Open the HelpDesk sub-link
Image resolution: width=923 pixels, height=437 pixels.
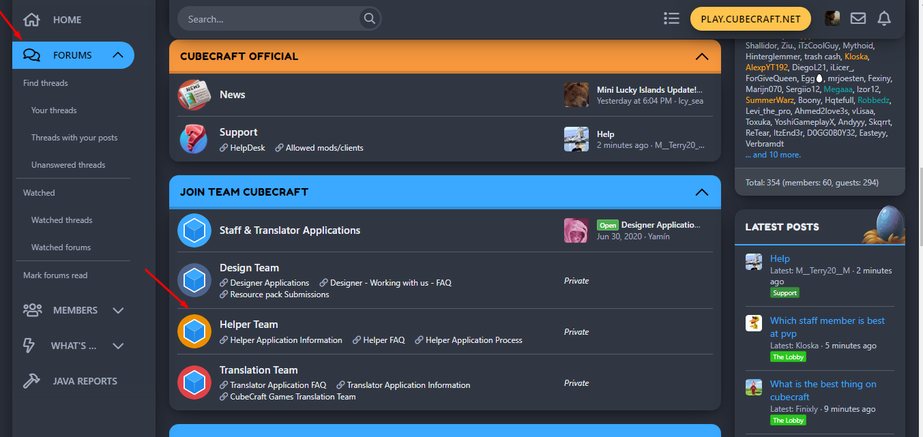(248, 148)
